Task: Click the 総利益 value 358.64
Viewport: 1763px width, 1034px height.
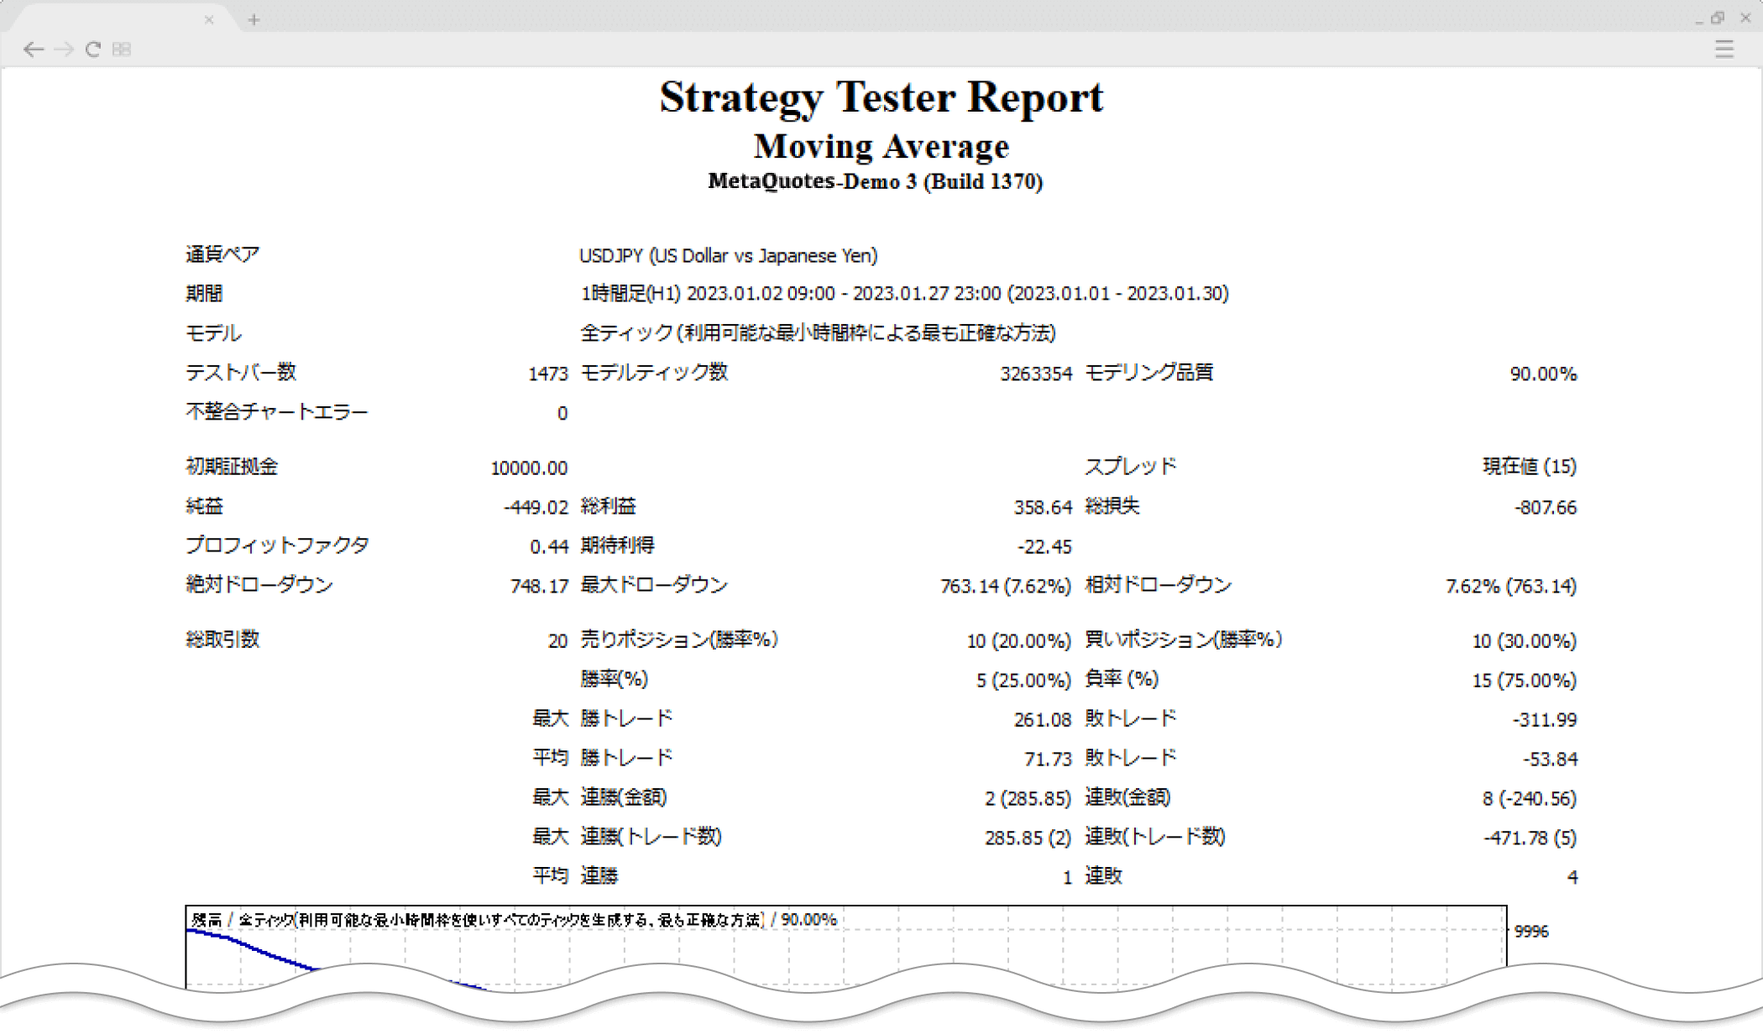Action: [x=1043, y=507]
